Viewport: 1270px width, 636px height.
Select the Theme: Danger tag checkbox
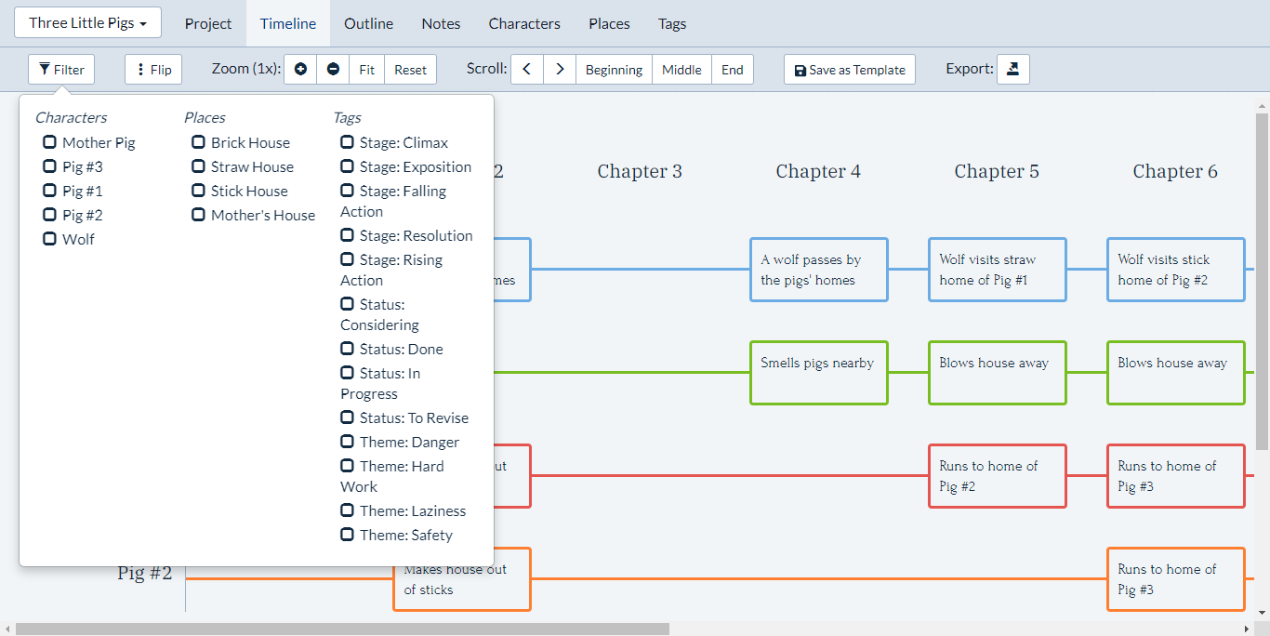pos(347,442)
